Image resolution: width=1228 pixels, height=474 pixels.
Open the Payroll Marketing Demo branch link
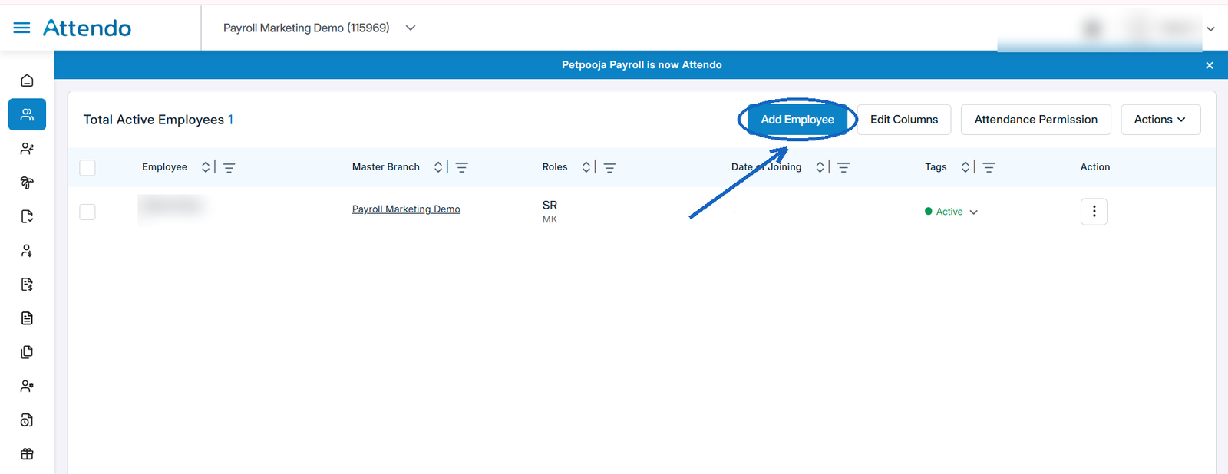(406, 209)
